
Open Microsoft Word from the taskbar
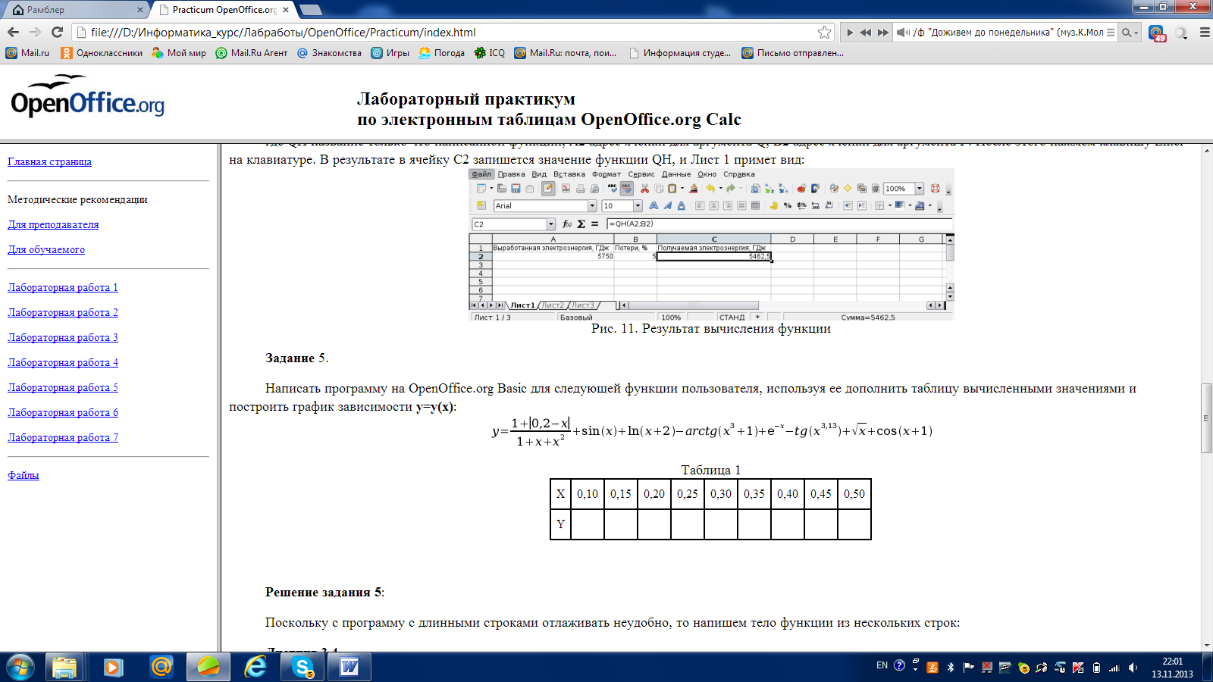(x=349, y=667)
